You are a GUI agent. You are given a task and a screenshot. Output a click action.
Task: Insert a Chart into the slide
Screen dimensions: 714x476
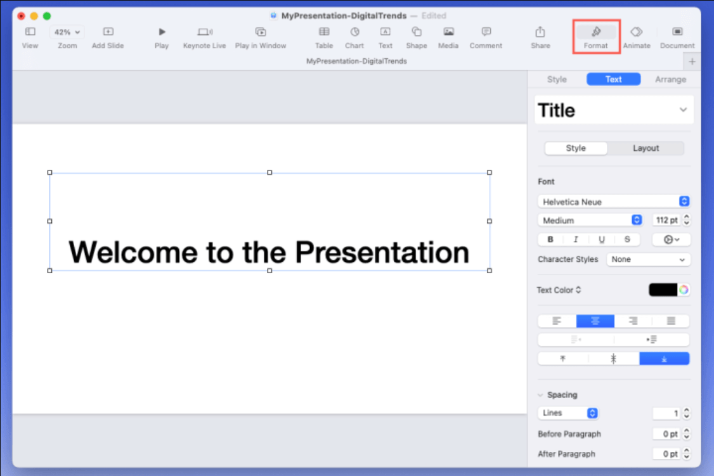click(x=354, y=36)
